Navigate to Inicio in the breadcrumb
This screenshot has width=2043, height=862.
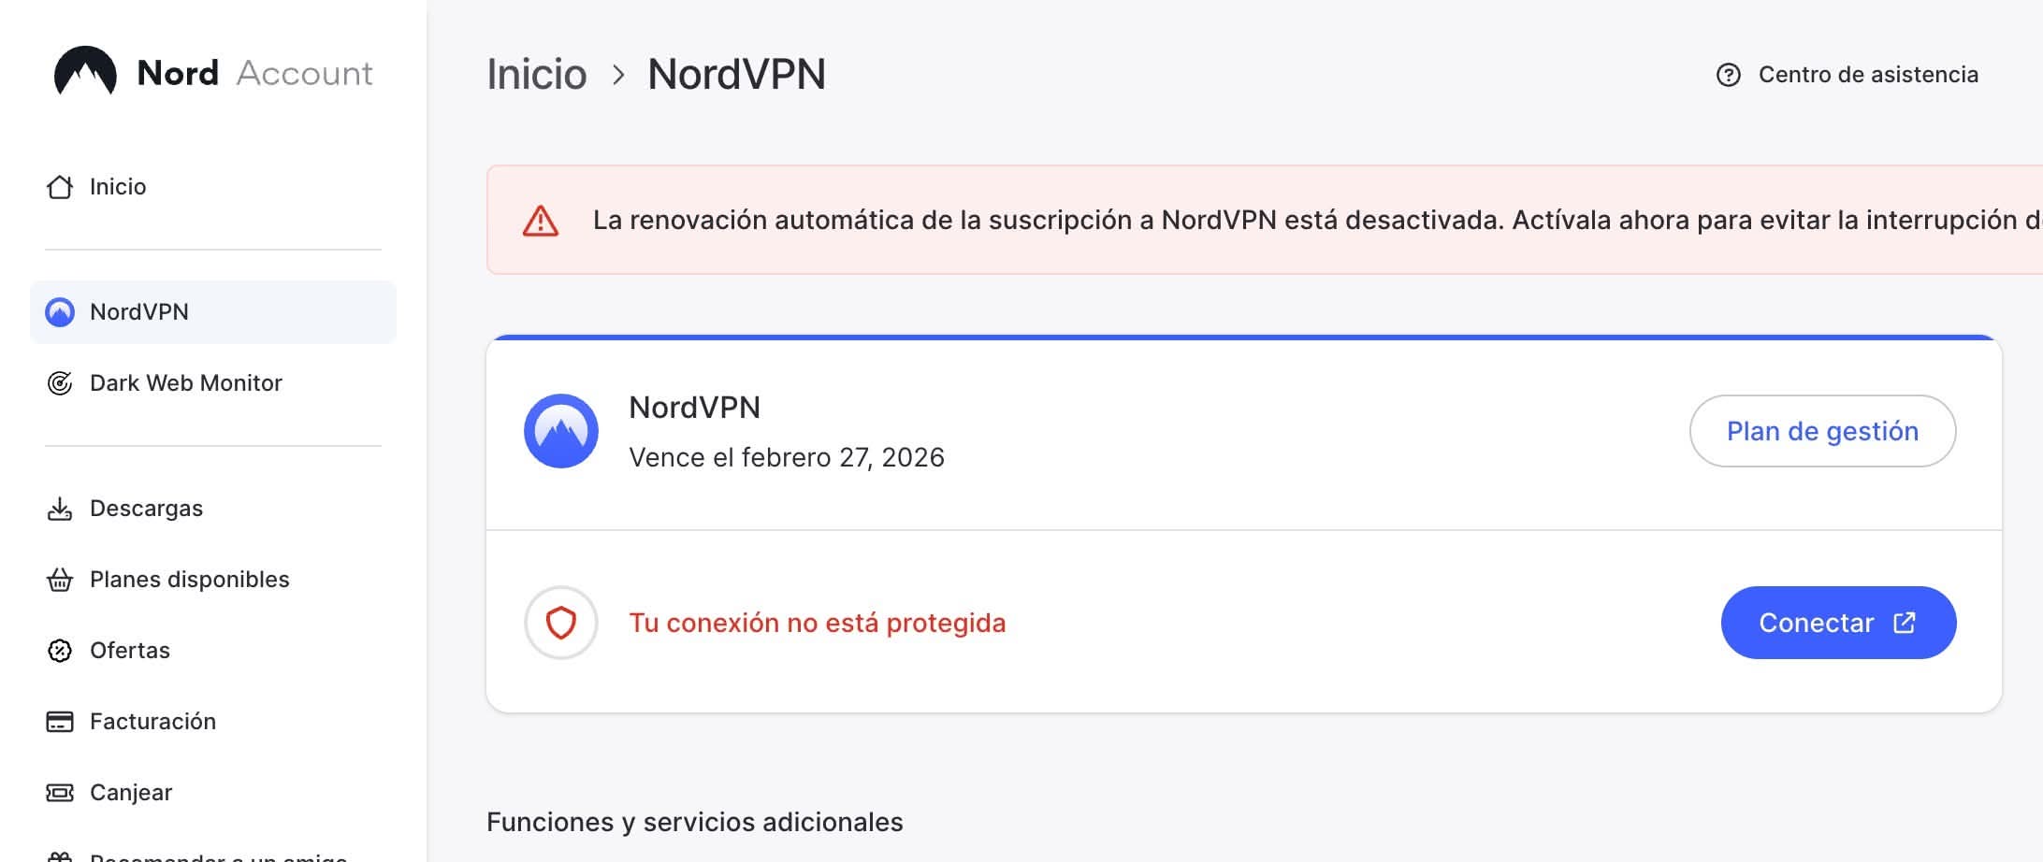(537, 75)
